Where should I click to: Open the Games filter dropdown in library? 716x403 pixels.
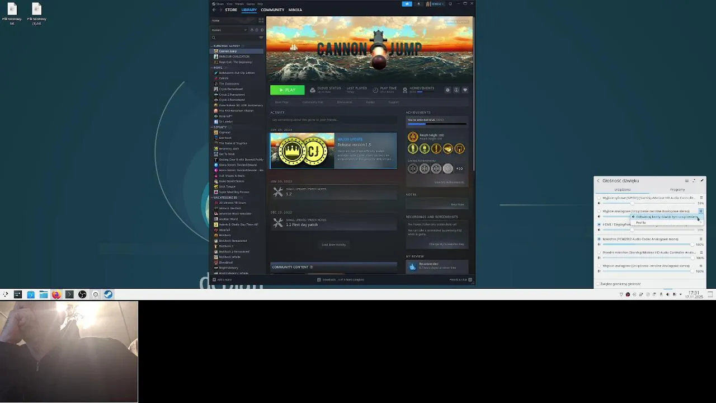pos(229,30)
